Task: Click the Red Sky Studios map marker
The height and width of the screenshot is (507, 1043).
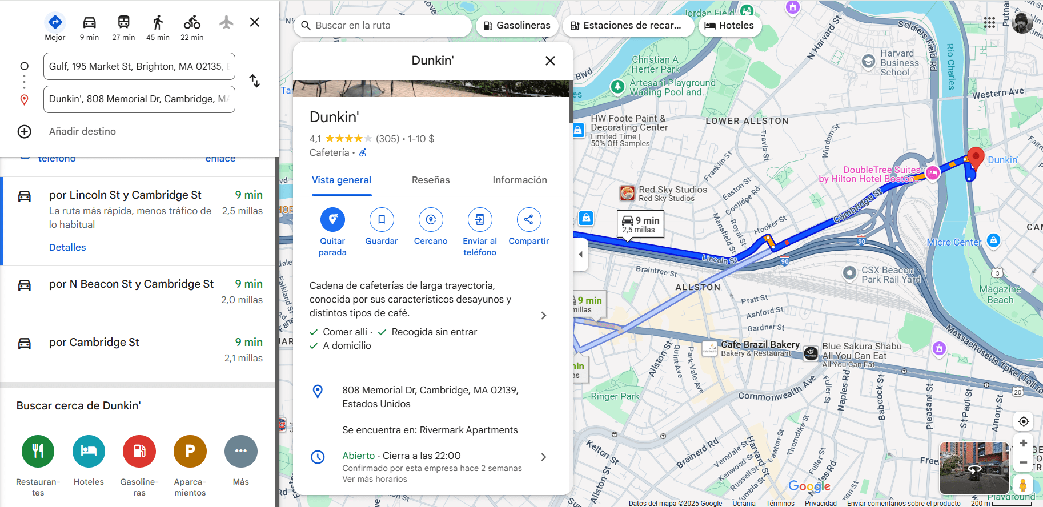Action: (x=627, y=193)
